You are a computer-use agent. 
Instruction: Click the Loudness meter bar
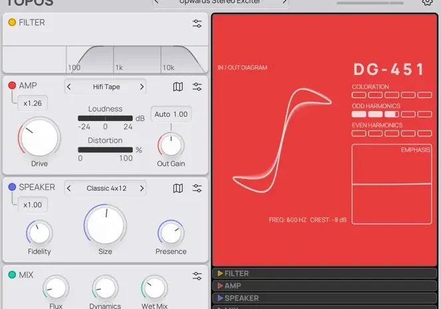(105, 118)
